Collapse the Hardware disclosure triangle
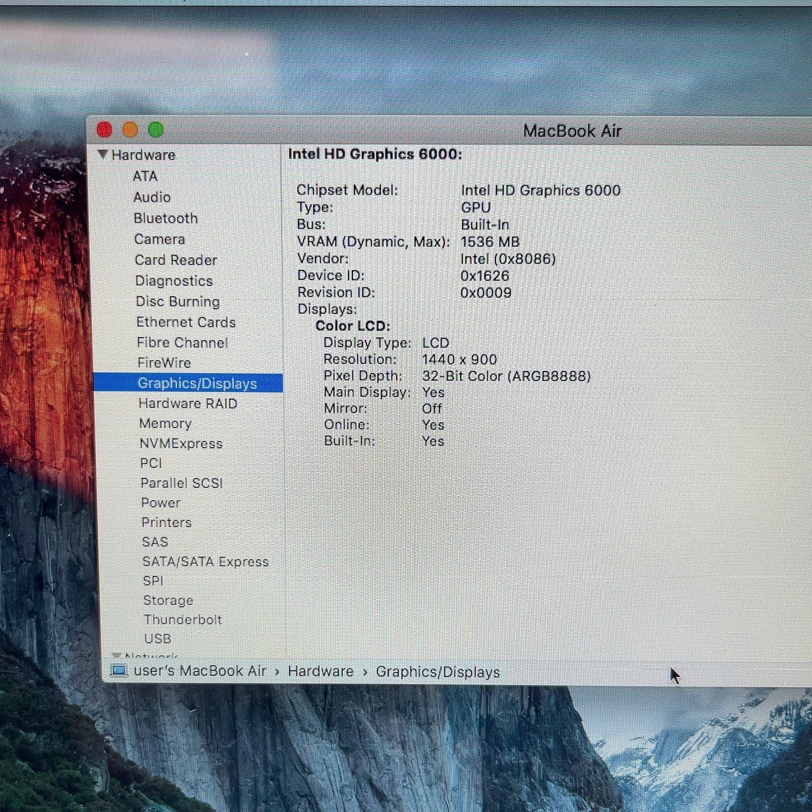The image size is (812, 812). tap(103, 155)
